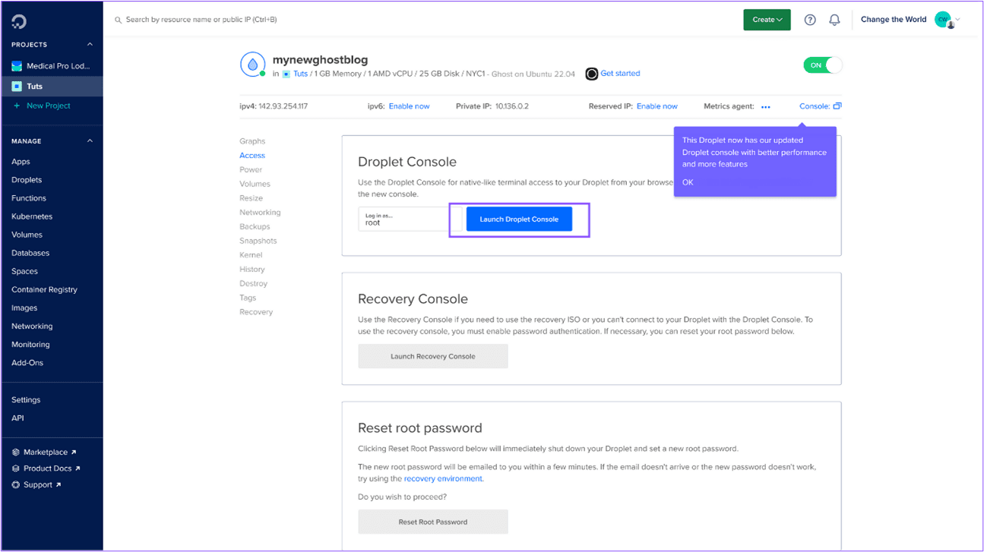This screenshot has height=552, width=984.
Task: Open the Power tab
Action: [x=251, y=170]
